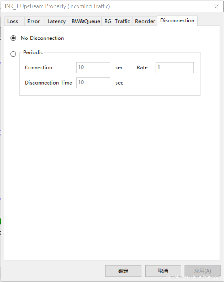The width and height of the screenshot is (224, 282).
Task: Click the Disconnection Time input field
Action: click(x=93, y=83)
